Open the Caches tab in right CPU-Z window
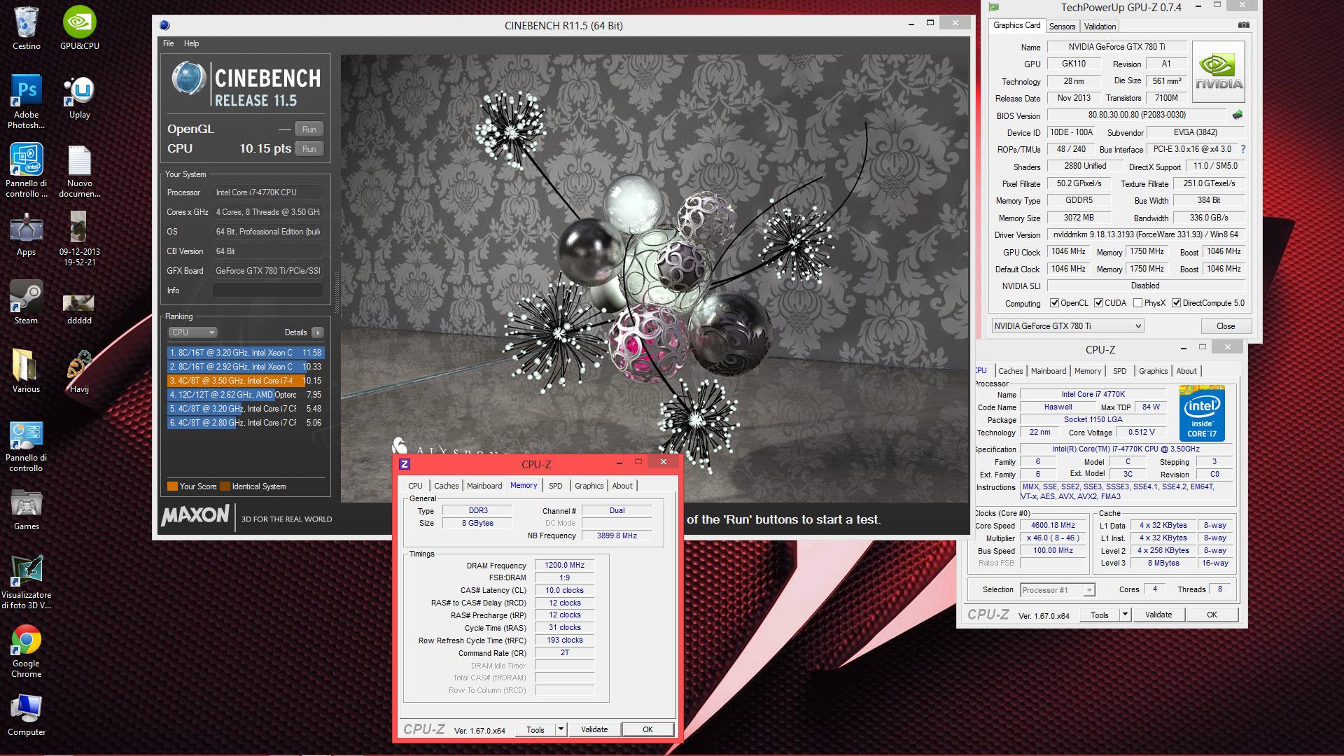 [x=1010, y=371]
